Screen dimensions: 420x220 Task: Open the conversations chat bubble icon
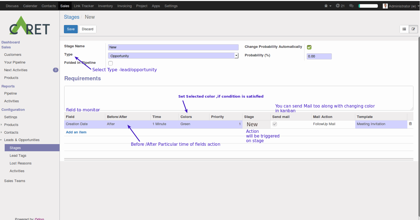tap(351, 6)
